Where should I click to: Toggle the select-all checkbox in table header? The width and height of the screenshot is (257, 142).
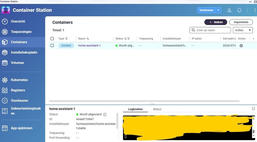52,38
